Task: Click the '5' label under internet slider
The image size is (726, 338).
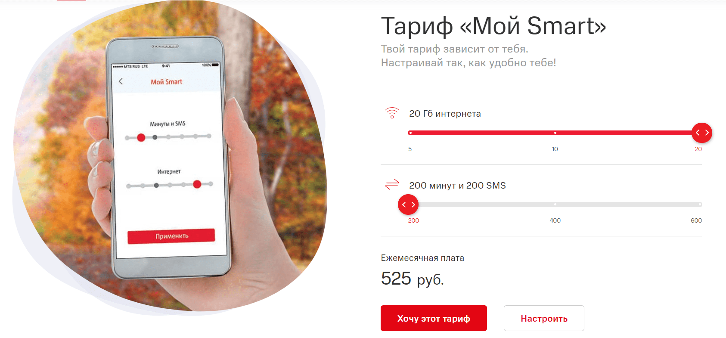Action: 410,149
